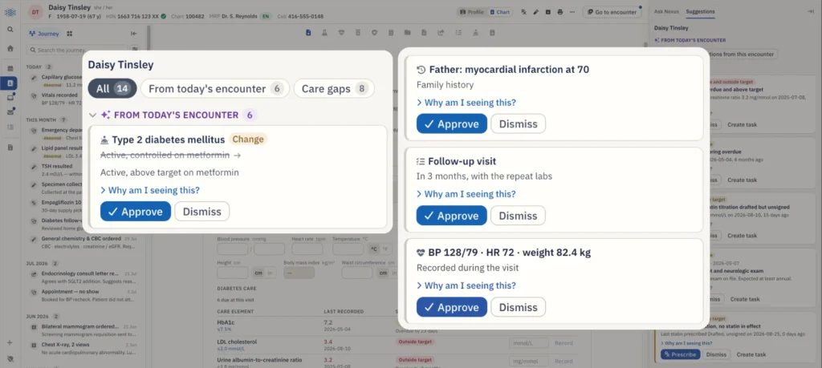Open the heart vitals icon in chart toolbar
822x368 pixels.
point(341,32)
